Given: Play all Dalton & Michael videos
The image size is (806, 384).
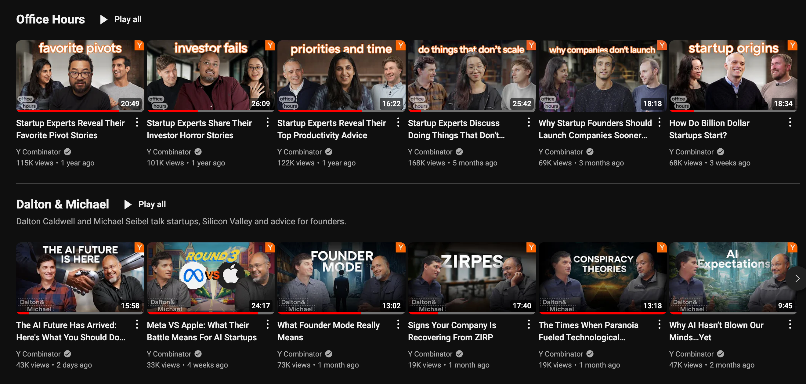Looking at the screenshot, I should pyautogui.click(x=146, y=204).
